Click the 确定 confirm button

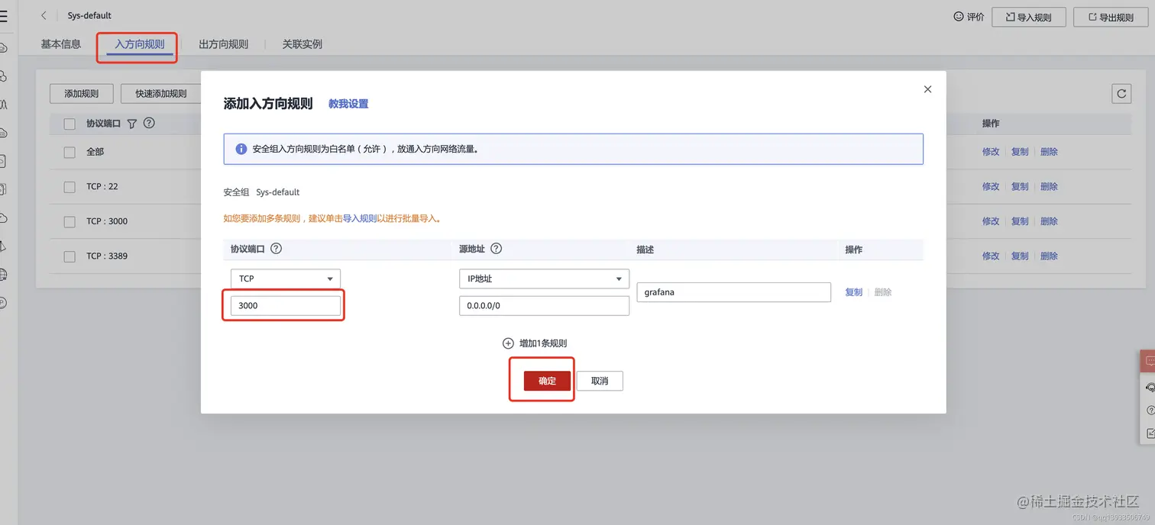click(x=547, y=381)
